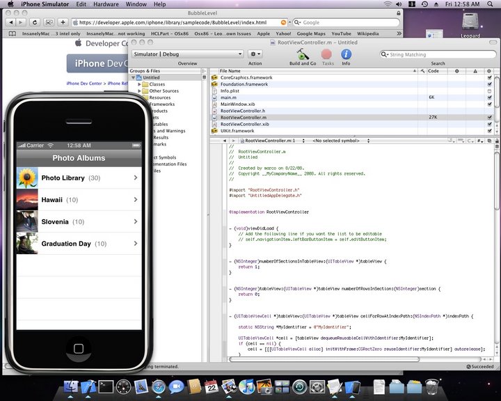Toggle target checkbox for RootViewController.xib
Image resolution: width=501 pixels, height=401 pixels.
coord(489,124)
